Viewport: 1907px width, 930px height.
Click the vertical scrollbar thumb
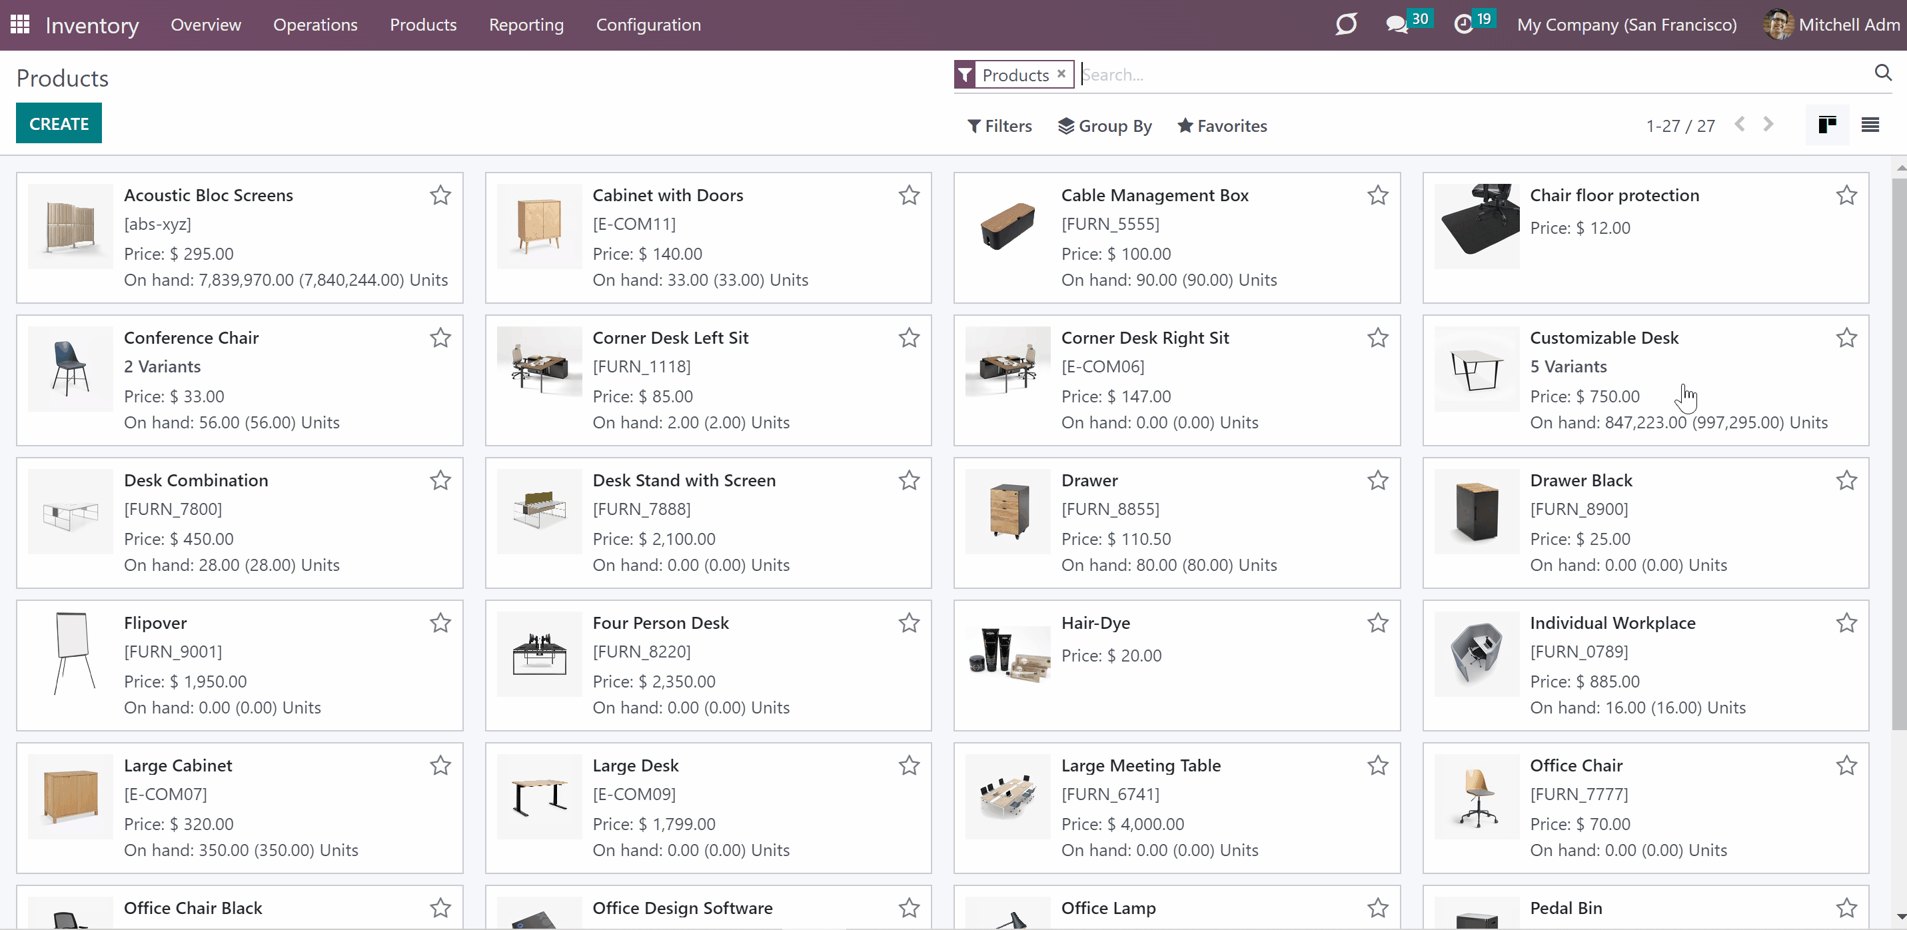point(1899,453)
